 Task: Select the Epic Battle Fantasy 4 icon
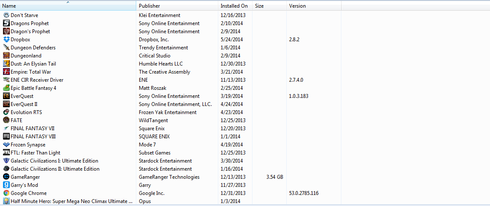tap(6, 88)
